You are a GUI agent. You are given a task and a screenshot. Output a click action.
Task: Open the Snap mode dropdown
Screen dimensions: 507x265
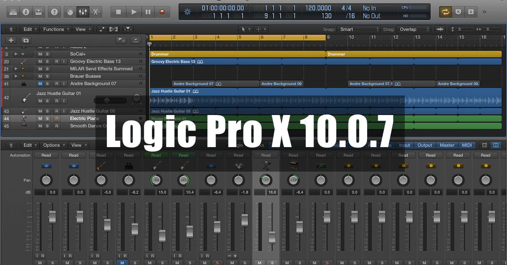pyautogui.click(x=360, y=29)
